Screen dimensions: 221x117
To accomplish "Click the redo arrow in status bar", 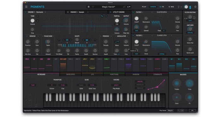I will coord(186,110).
